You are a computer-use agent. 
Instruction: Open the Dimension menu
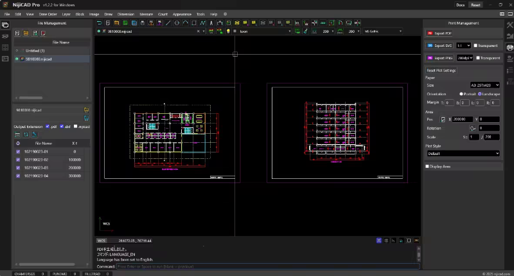click(x=126, y=14)
